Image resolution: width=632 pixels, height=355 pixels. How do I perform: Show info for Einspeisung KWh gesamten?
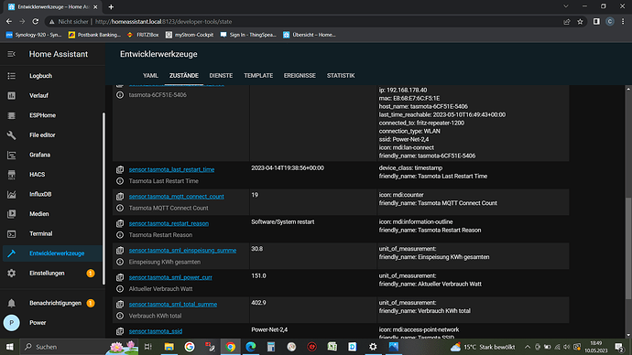pyautogui.click(x=120, y=262)
